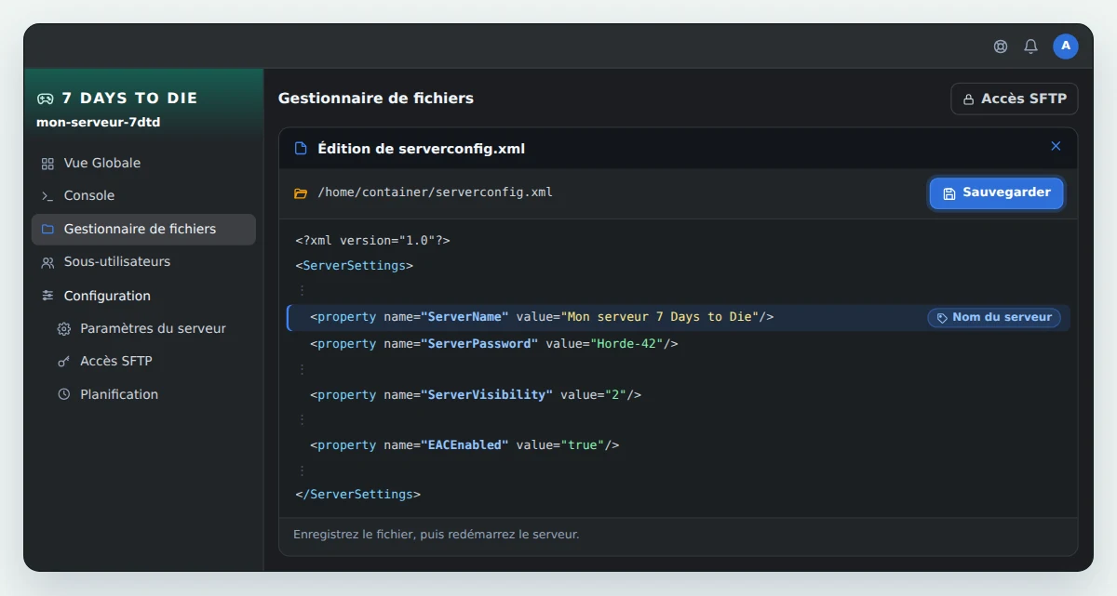Click the path /home/container/serverconfig.xml
The height and width of the screenshot is (596, 1117).
click(436, 192)
